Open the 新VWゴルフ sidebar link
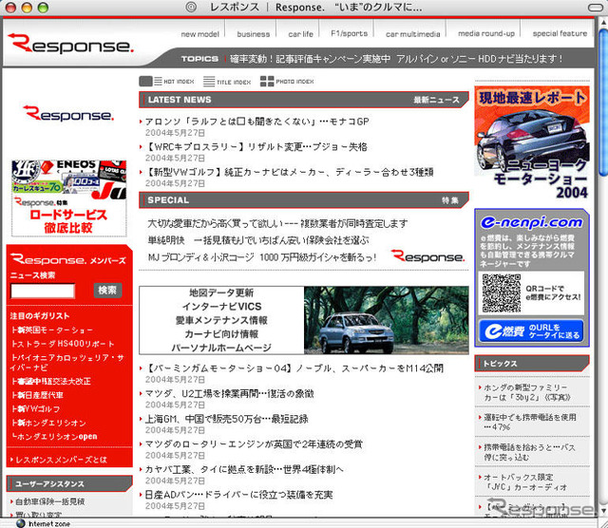608x528 pixels. [x=36, y=409]
